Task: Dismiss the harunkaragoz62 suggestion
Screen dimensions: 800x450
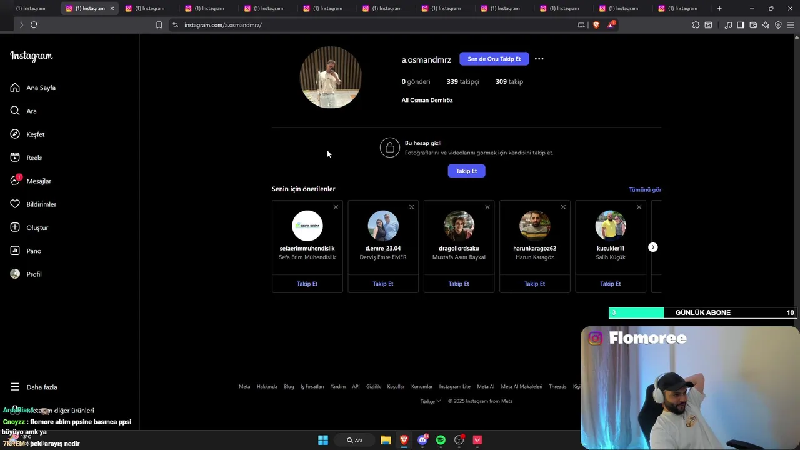Action: (563, 207)
